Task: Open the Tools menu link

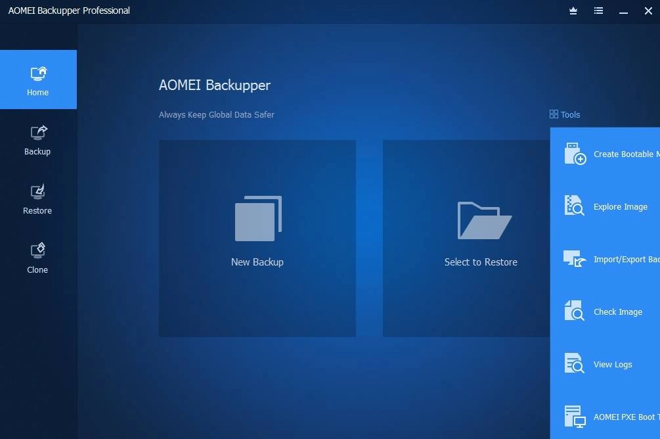Action: 565,114
